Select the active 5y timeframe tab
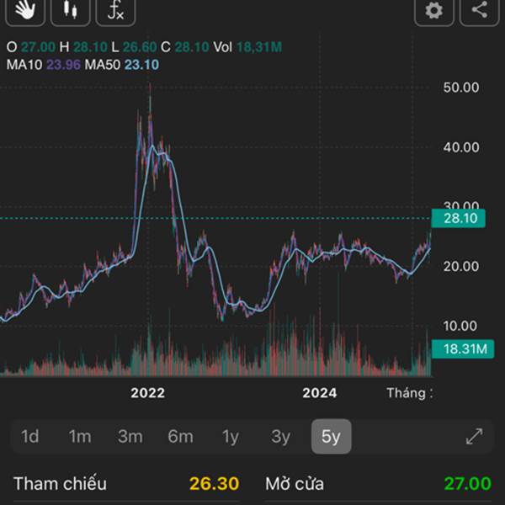The width and height of the screenshot is (505, 505). click(x=331, y=436)
